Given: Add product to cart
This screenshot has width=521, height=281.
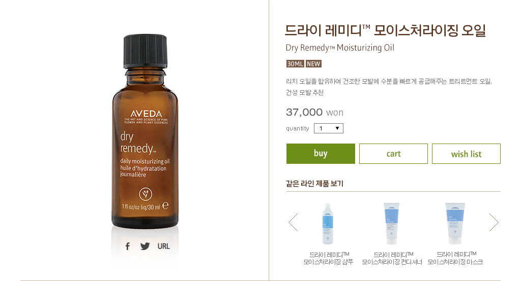Looking at the screenshot, I should pyautogui.click(x=393, y=153).
